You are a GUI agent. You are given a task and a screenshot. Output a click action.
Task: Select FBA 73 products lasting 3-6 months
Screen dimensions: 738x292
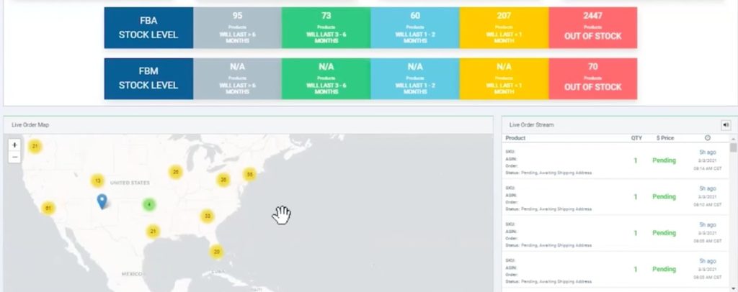326,28
